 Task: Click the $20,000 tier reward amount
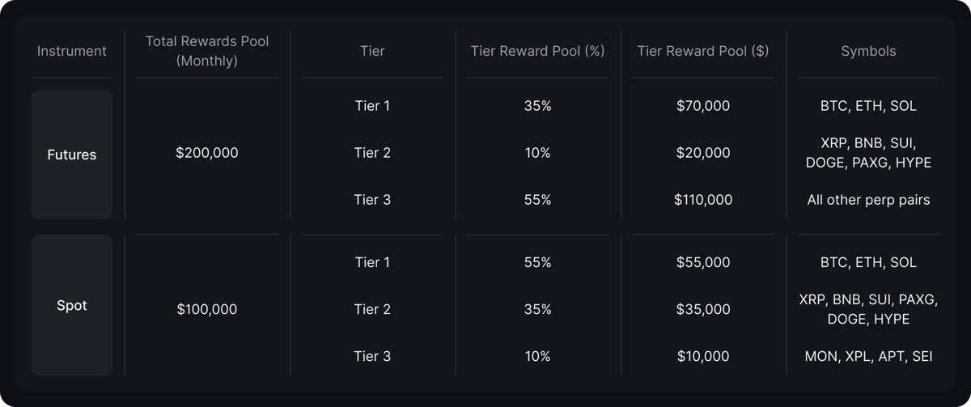click(x=702, y=152)
